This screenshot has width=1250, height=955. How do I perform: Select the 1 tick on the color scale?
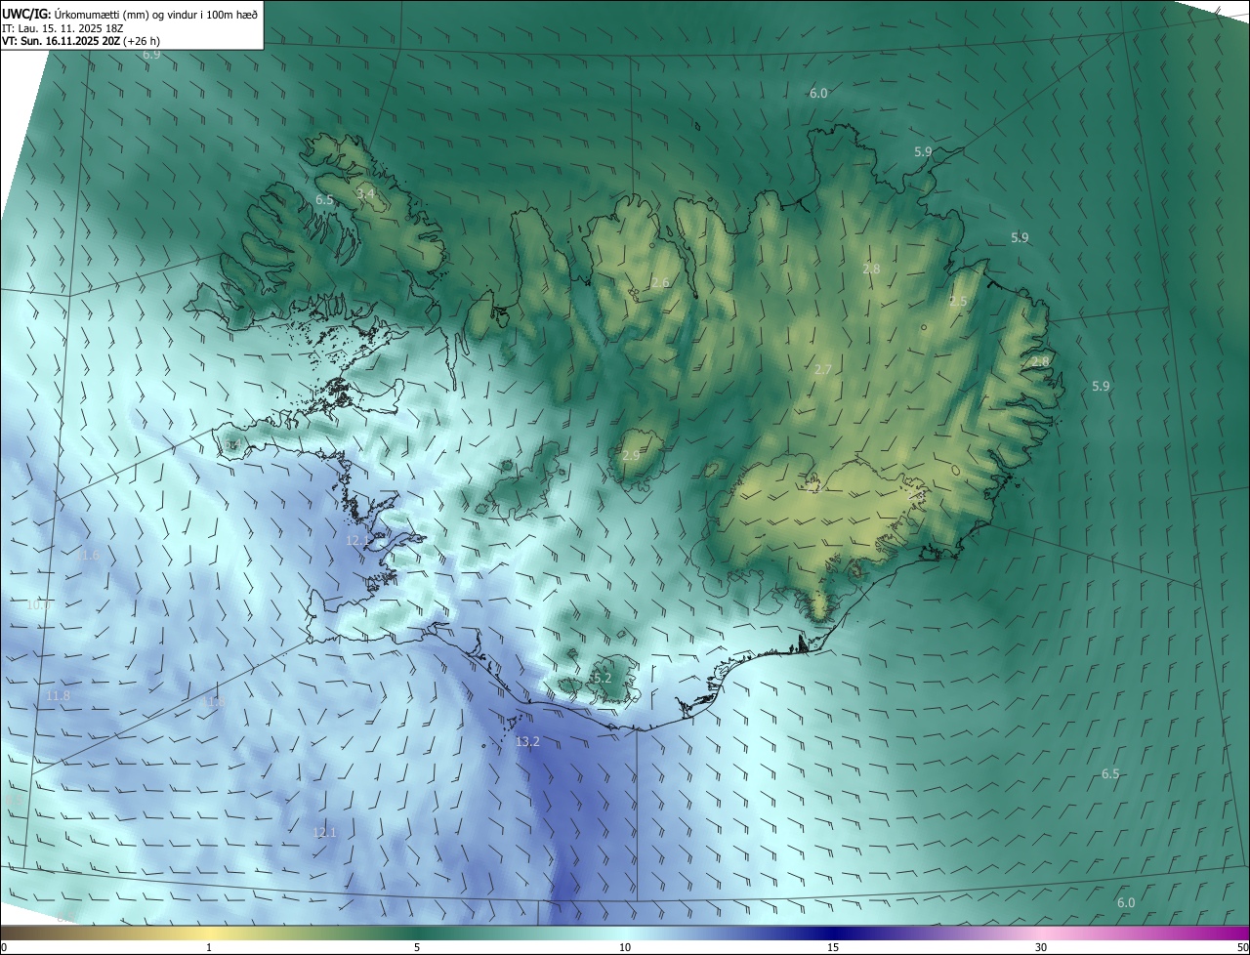(x=209, y=947)
